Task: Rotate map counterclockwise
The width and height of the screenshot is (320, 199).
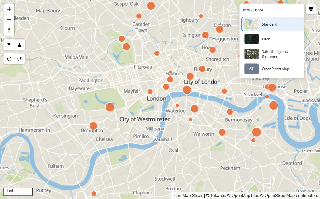Action: click(x=9, y=59)
